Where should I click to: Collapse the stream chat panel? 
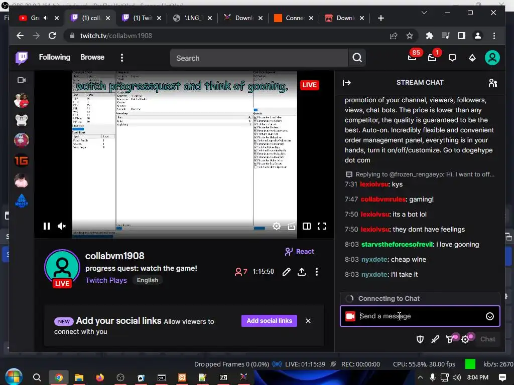pyautogui.click(x=346, y=83)
